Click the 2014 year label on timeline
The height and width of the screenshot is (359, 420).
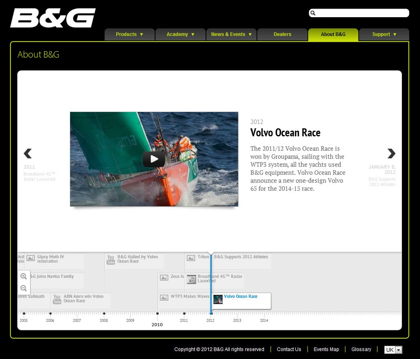pos(264,320)
